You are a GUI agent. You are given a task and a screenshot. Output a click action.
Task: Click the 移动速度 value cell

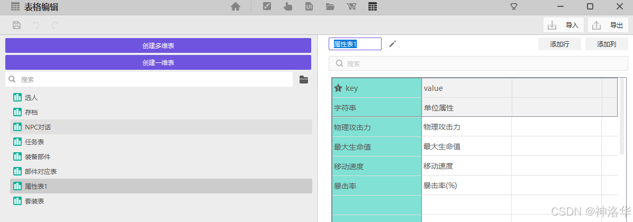pyautogui.click(x=467, y=165)
